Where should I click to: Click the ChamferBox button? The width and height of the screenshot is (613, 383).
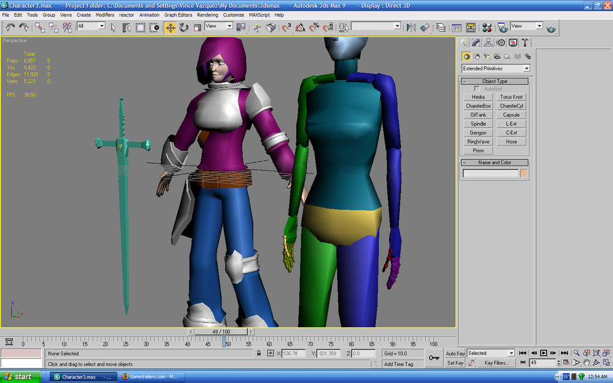(x=478, y=106)
